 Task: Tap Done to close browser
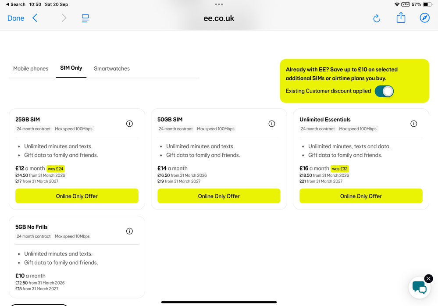pos(16,18)
